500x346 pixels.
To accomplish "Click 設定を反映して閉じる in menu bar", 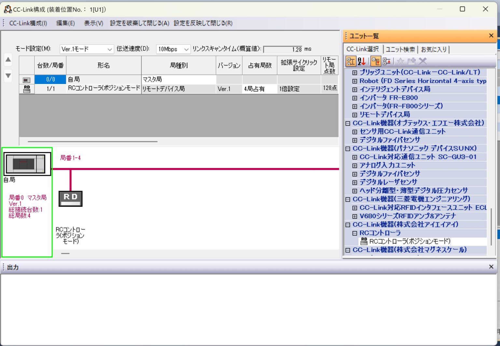I will 202,23.
